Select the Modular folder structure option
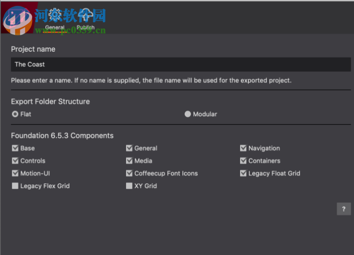The width and height of the screenshot is (354, 255). click(x=188, y=114)
